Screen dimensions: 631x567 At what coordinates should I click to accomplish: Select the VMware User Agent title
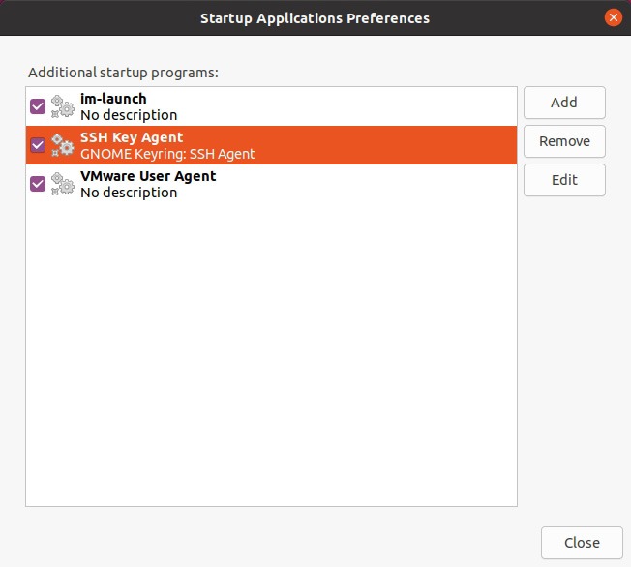pyautogui.click(x=148, y=176)
